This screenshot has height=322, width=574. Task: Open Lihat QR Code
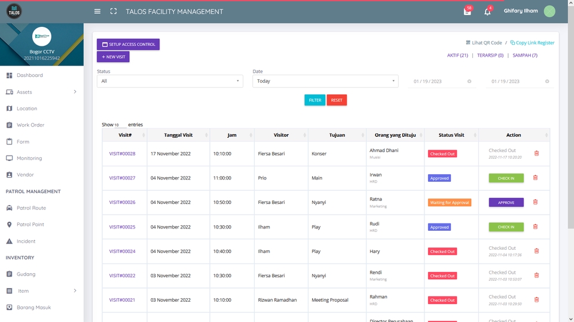click(484, 43)
